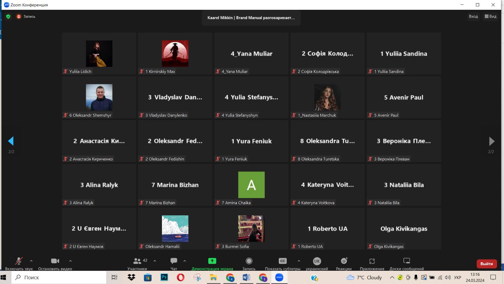Click 4_Yana Muliar name label

click(235, 72)
